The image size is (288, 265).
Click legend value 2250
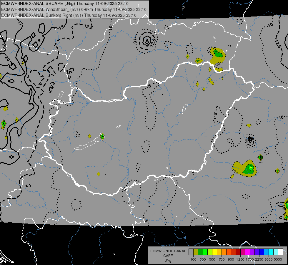click(259, 259)
